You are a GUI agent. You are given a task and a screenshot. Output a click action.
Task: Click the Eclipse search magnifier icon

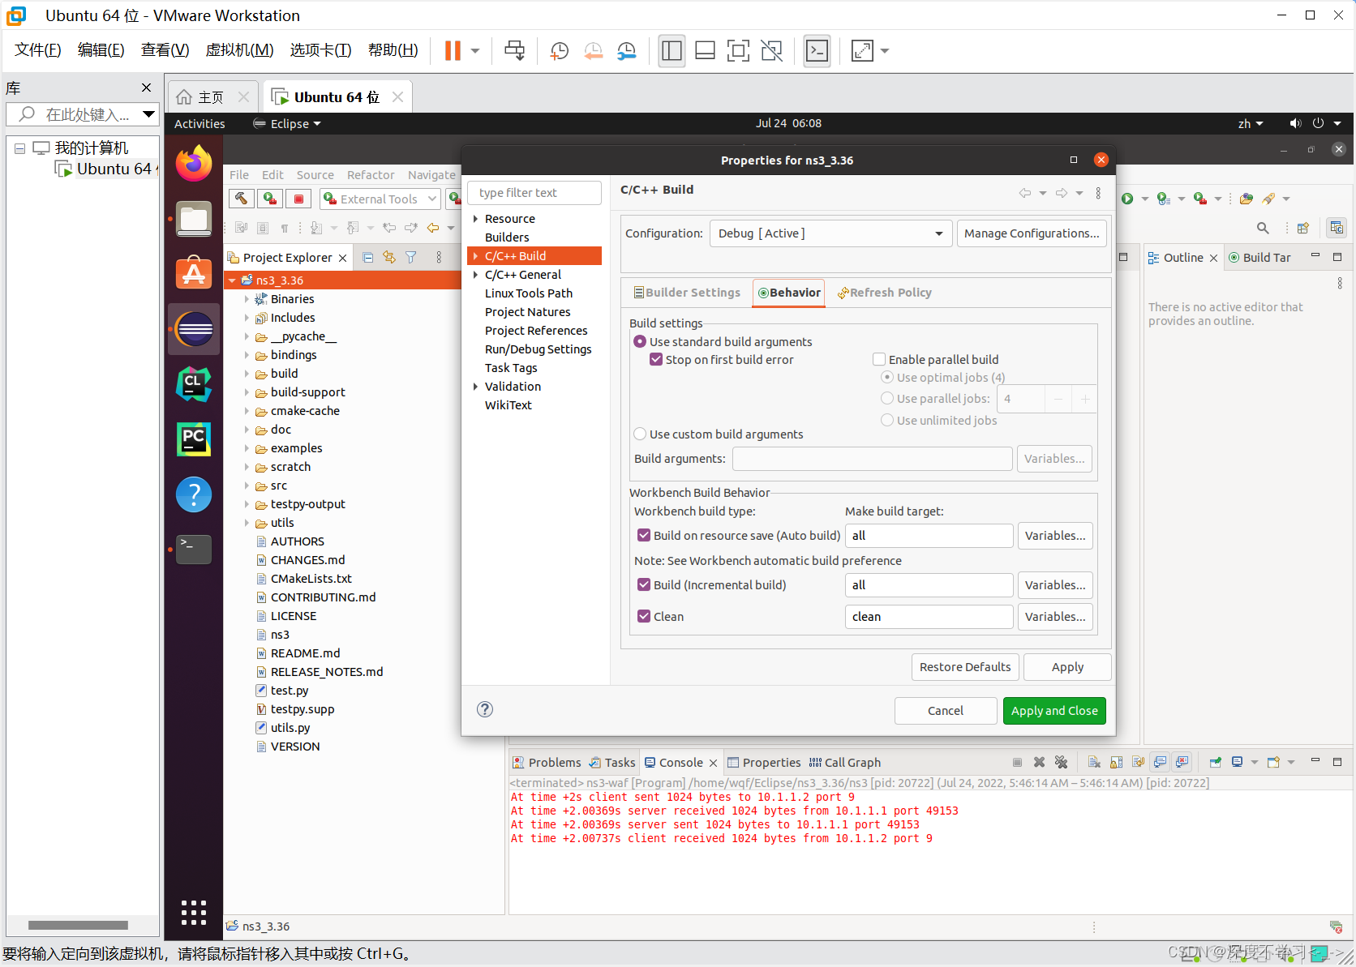pyautogui.click(x=1263, y=228)
